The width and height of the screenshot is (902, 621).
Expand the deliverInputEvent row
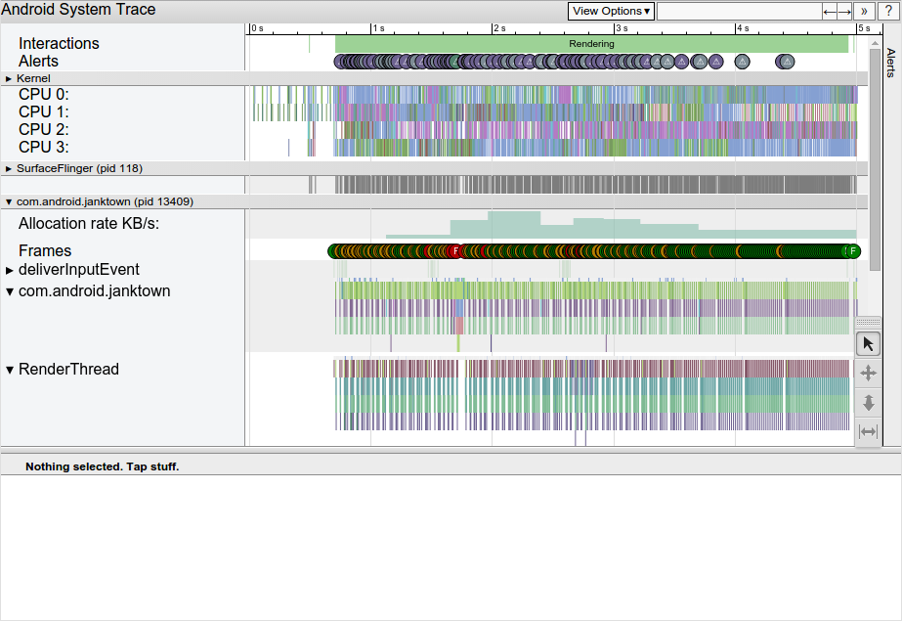point(9,270)
